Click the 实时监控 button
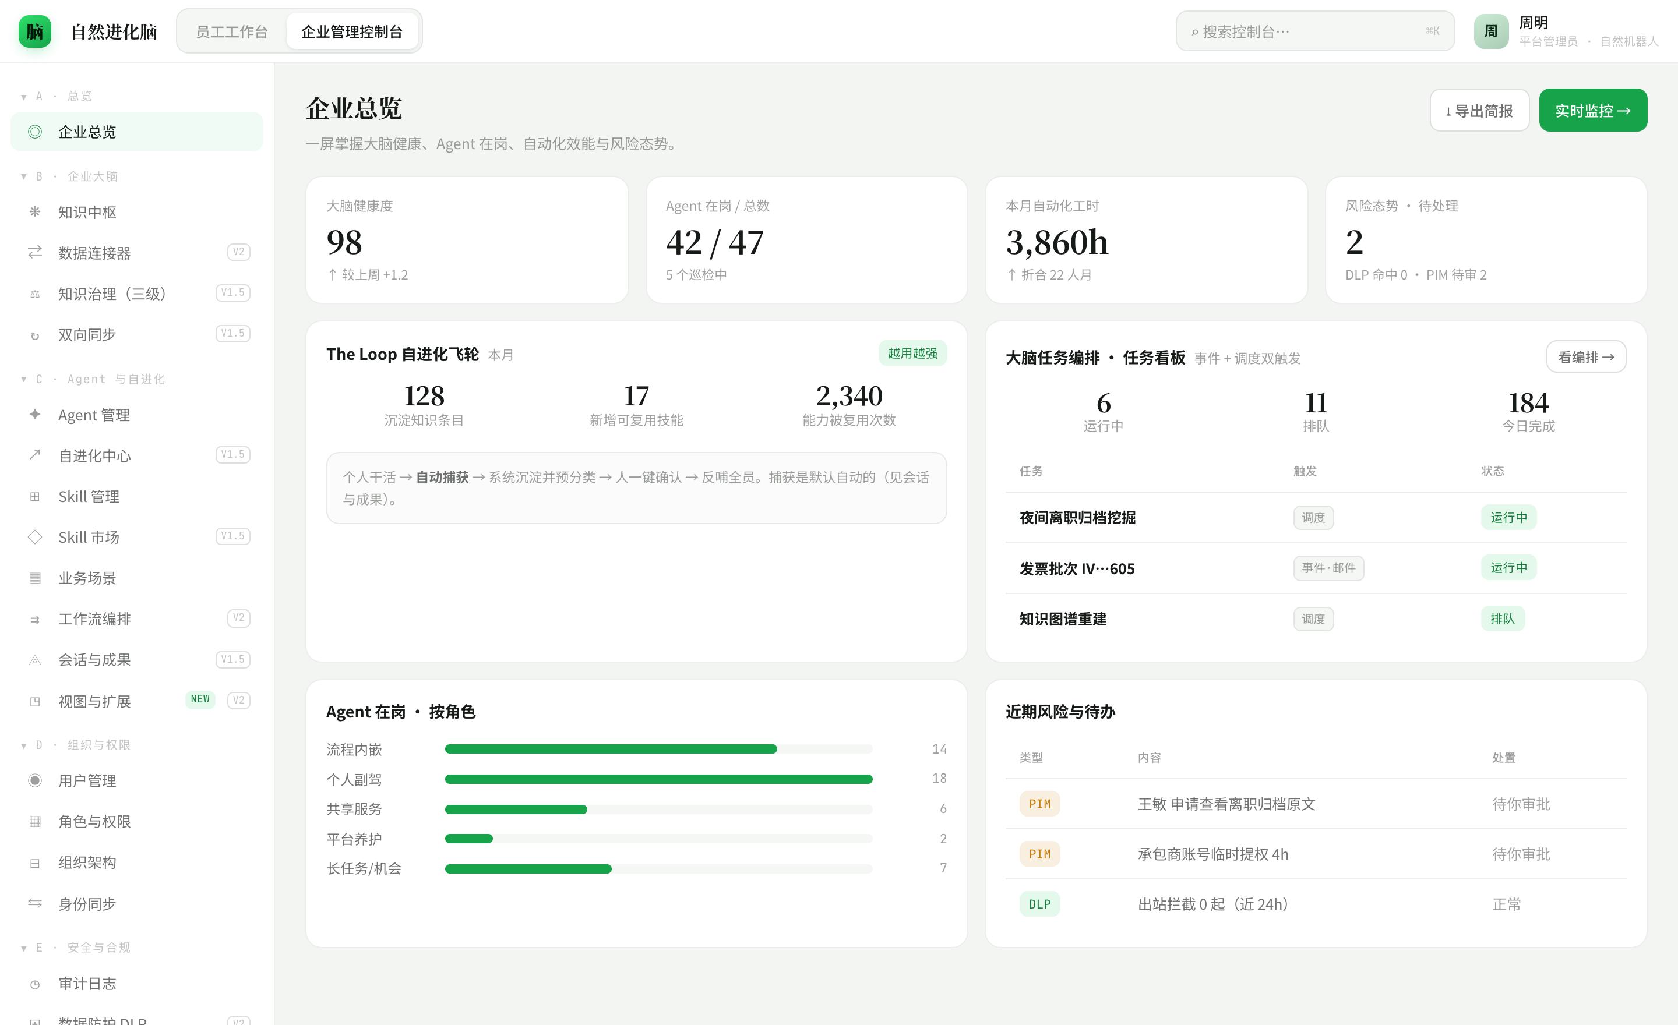1678x1025 pixels. (x=1592, y=110)
